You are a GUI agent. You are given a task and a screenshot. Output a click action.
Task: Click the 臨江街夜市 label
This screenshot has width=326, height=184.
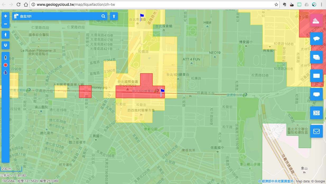[x=77, y=142]
